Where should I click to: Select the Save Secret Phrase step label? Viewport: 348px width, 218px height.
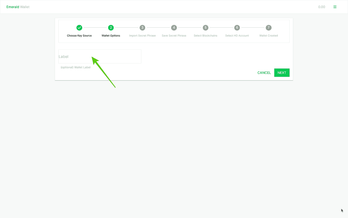pos(174,36)
